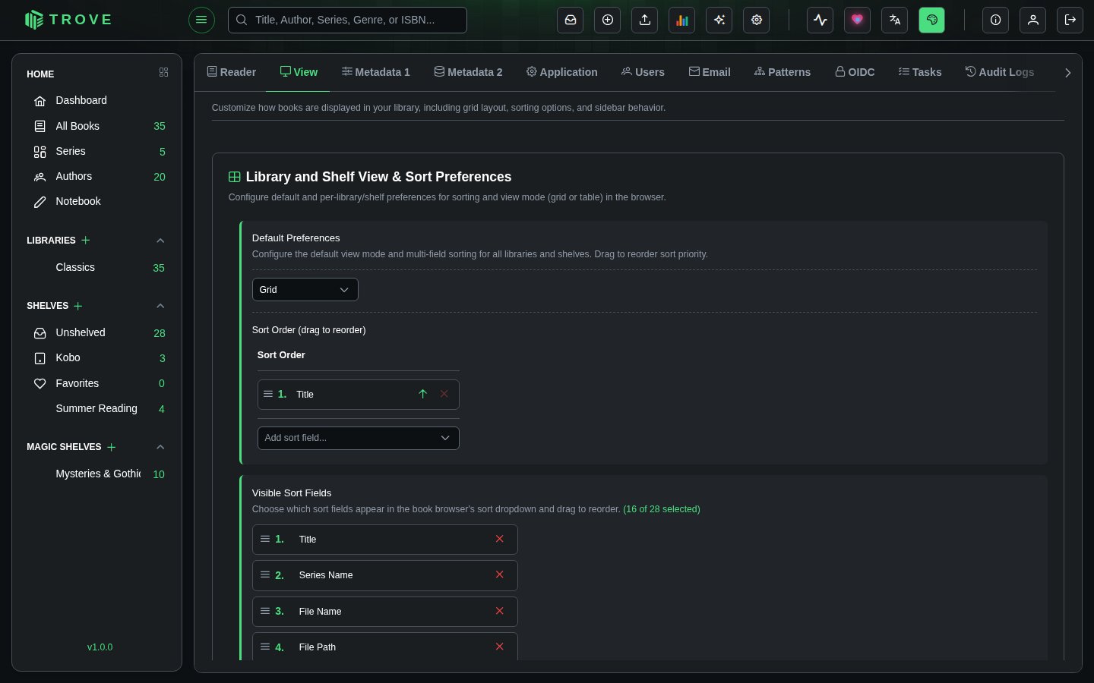Click the TROVE logo

[68, 20]
